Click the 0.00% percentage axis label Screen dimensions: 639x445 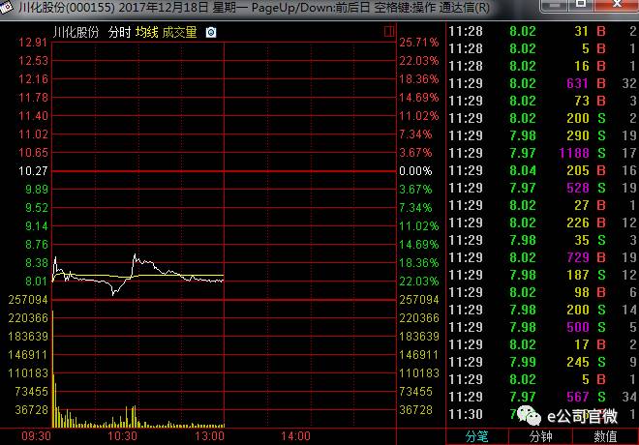point(417,171)
